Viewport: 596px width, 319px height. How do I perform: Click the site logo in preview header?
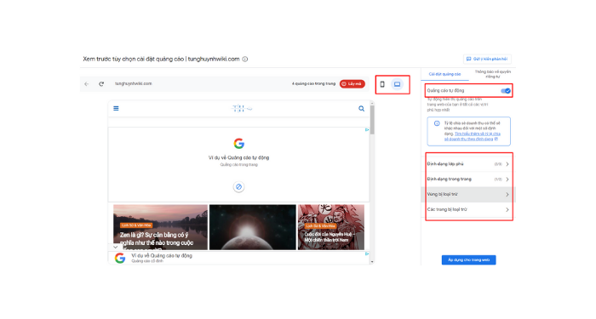click(241, 109)
